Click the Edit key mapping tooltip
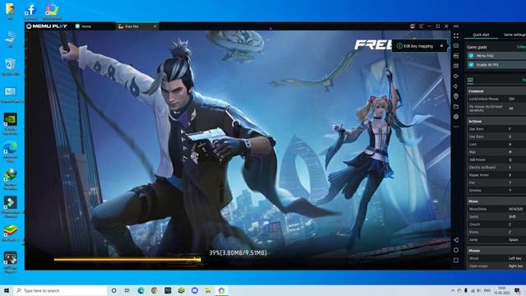 (418, 46)
